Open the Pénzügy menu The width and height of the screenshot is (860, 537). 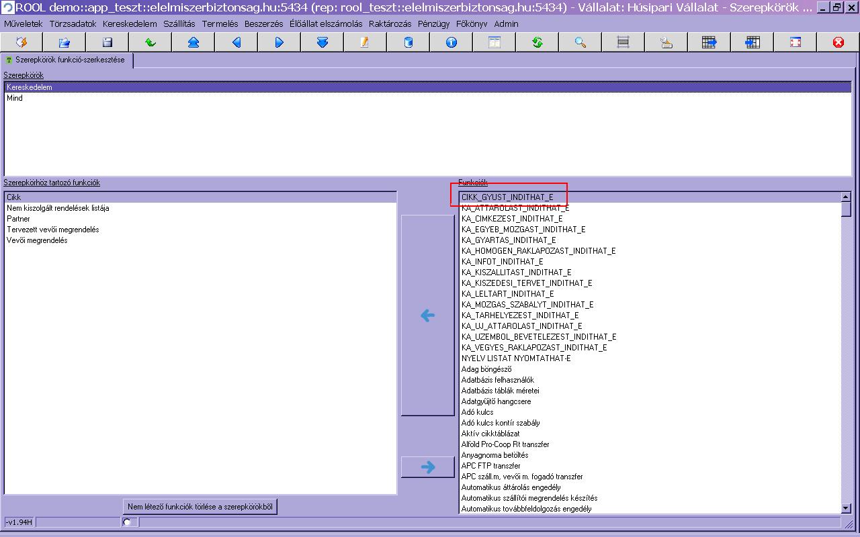433,23
